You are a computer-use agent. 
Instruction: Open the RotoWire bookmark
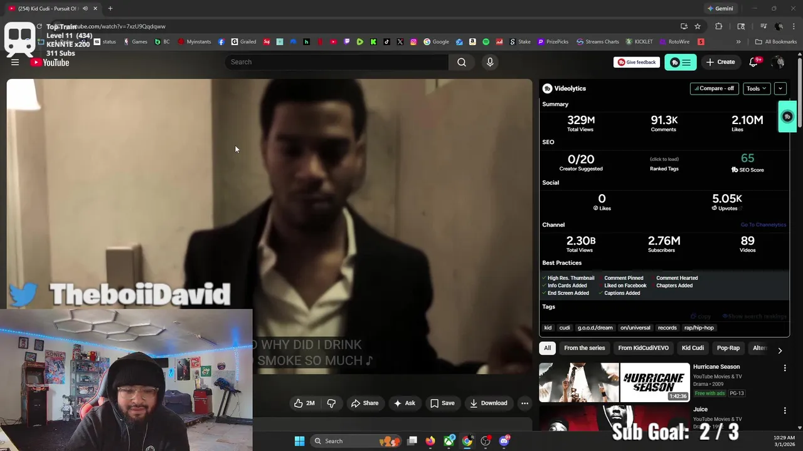click(674, 42)
